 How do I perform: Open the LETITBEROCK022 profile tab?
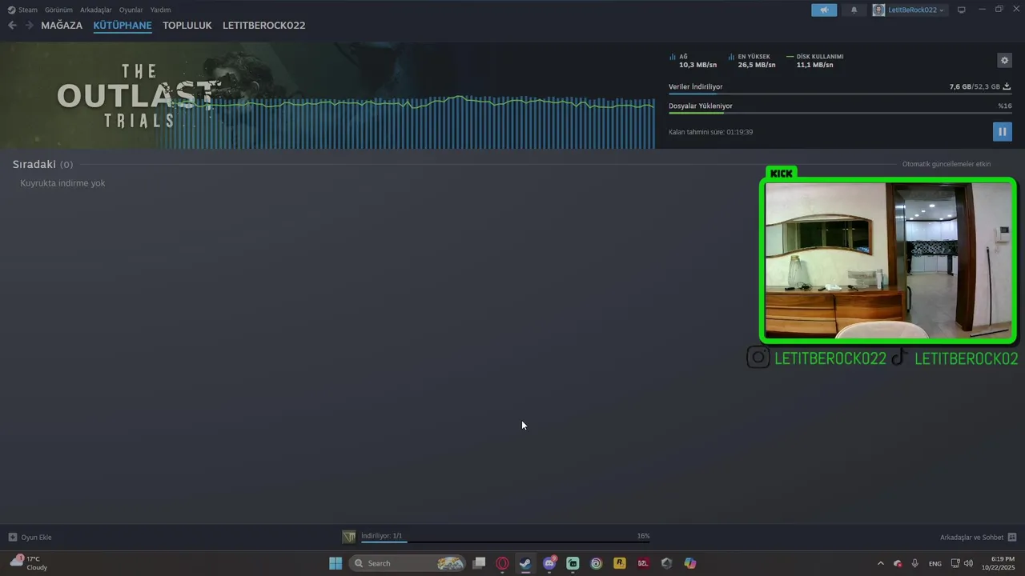point(263,26)
